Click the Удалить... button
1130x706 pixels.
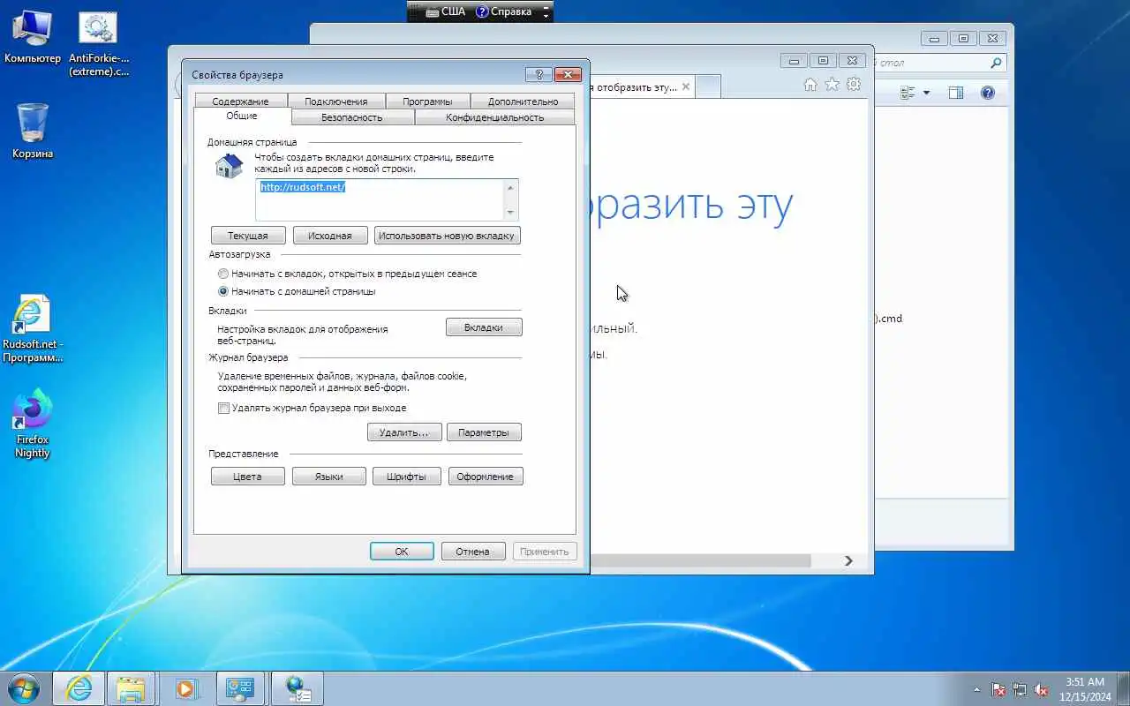point(403,432)
